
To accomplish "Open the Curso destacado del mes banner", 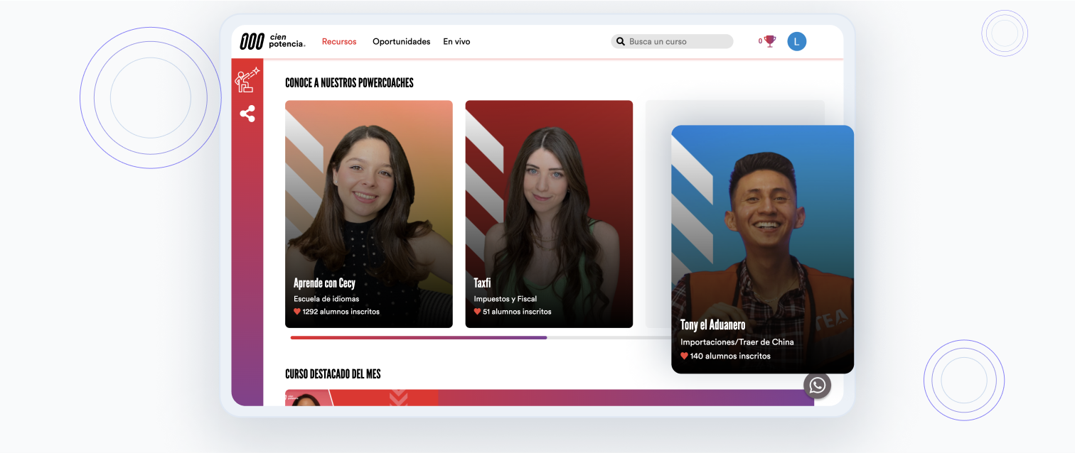I will 549,398.
